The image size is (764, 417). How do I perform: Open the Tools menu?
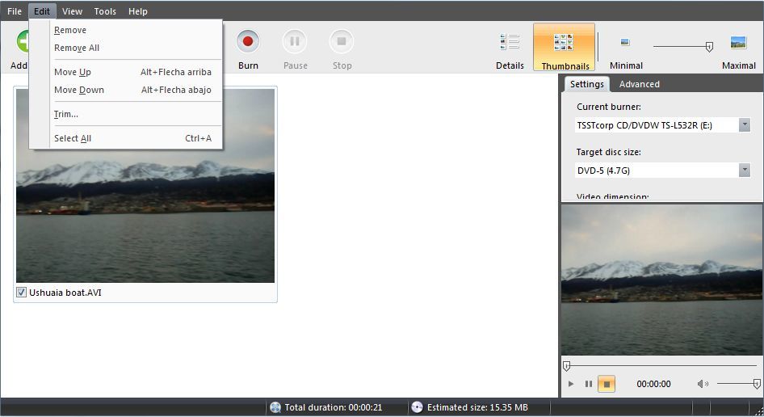click(105, 11)
